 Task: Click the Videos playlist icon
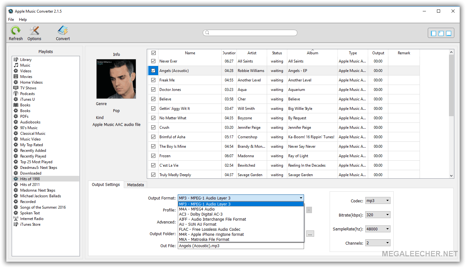[x=16, y=71]
